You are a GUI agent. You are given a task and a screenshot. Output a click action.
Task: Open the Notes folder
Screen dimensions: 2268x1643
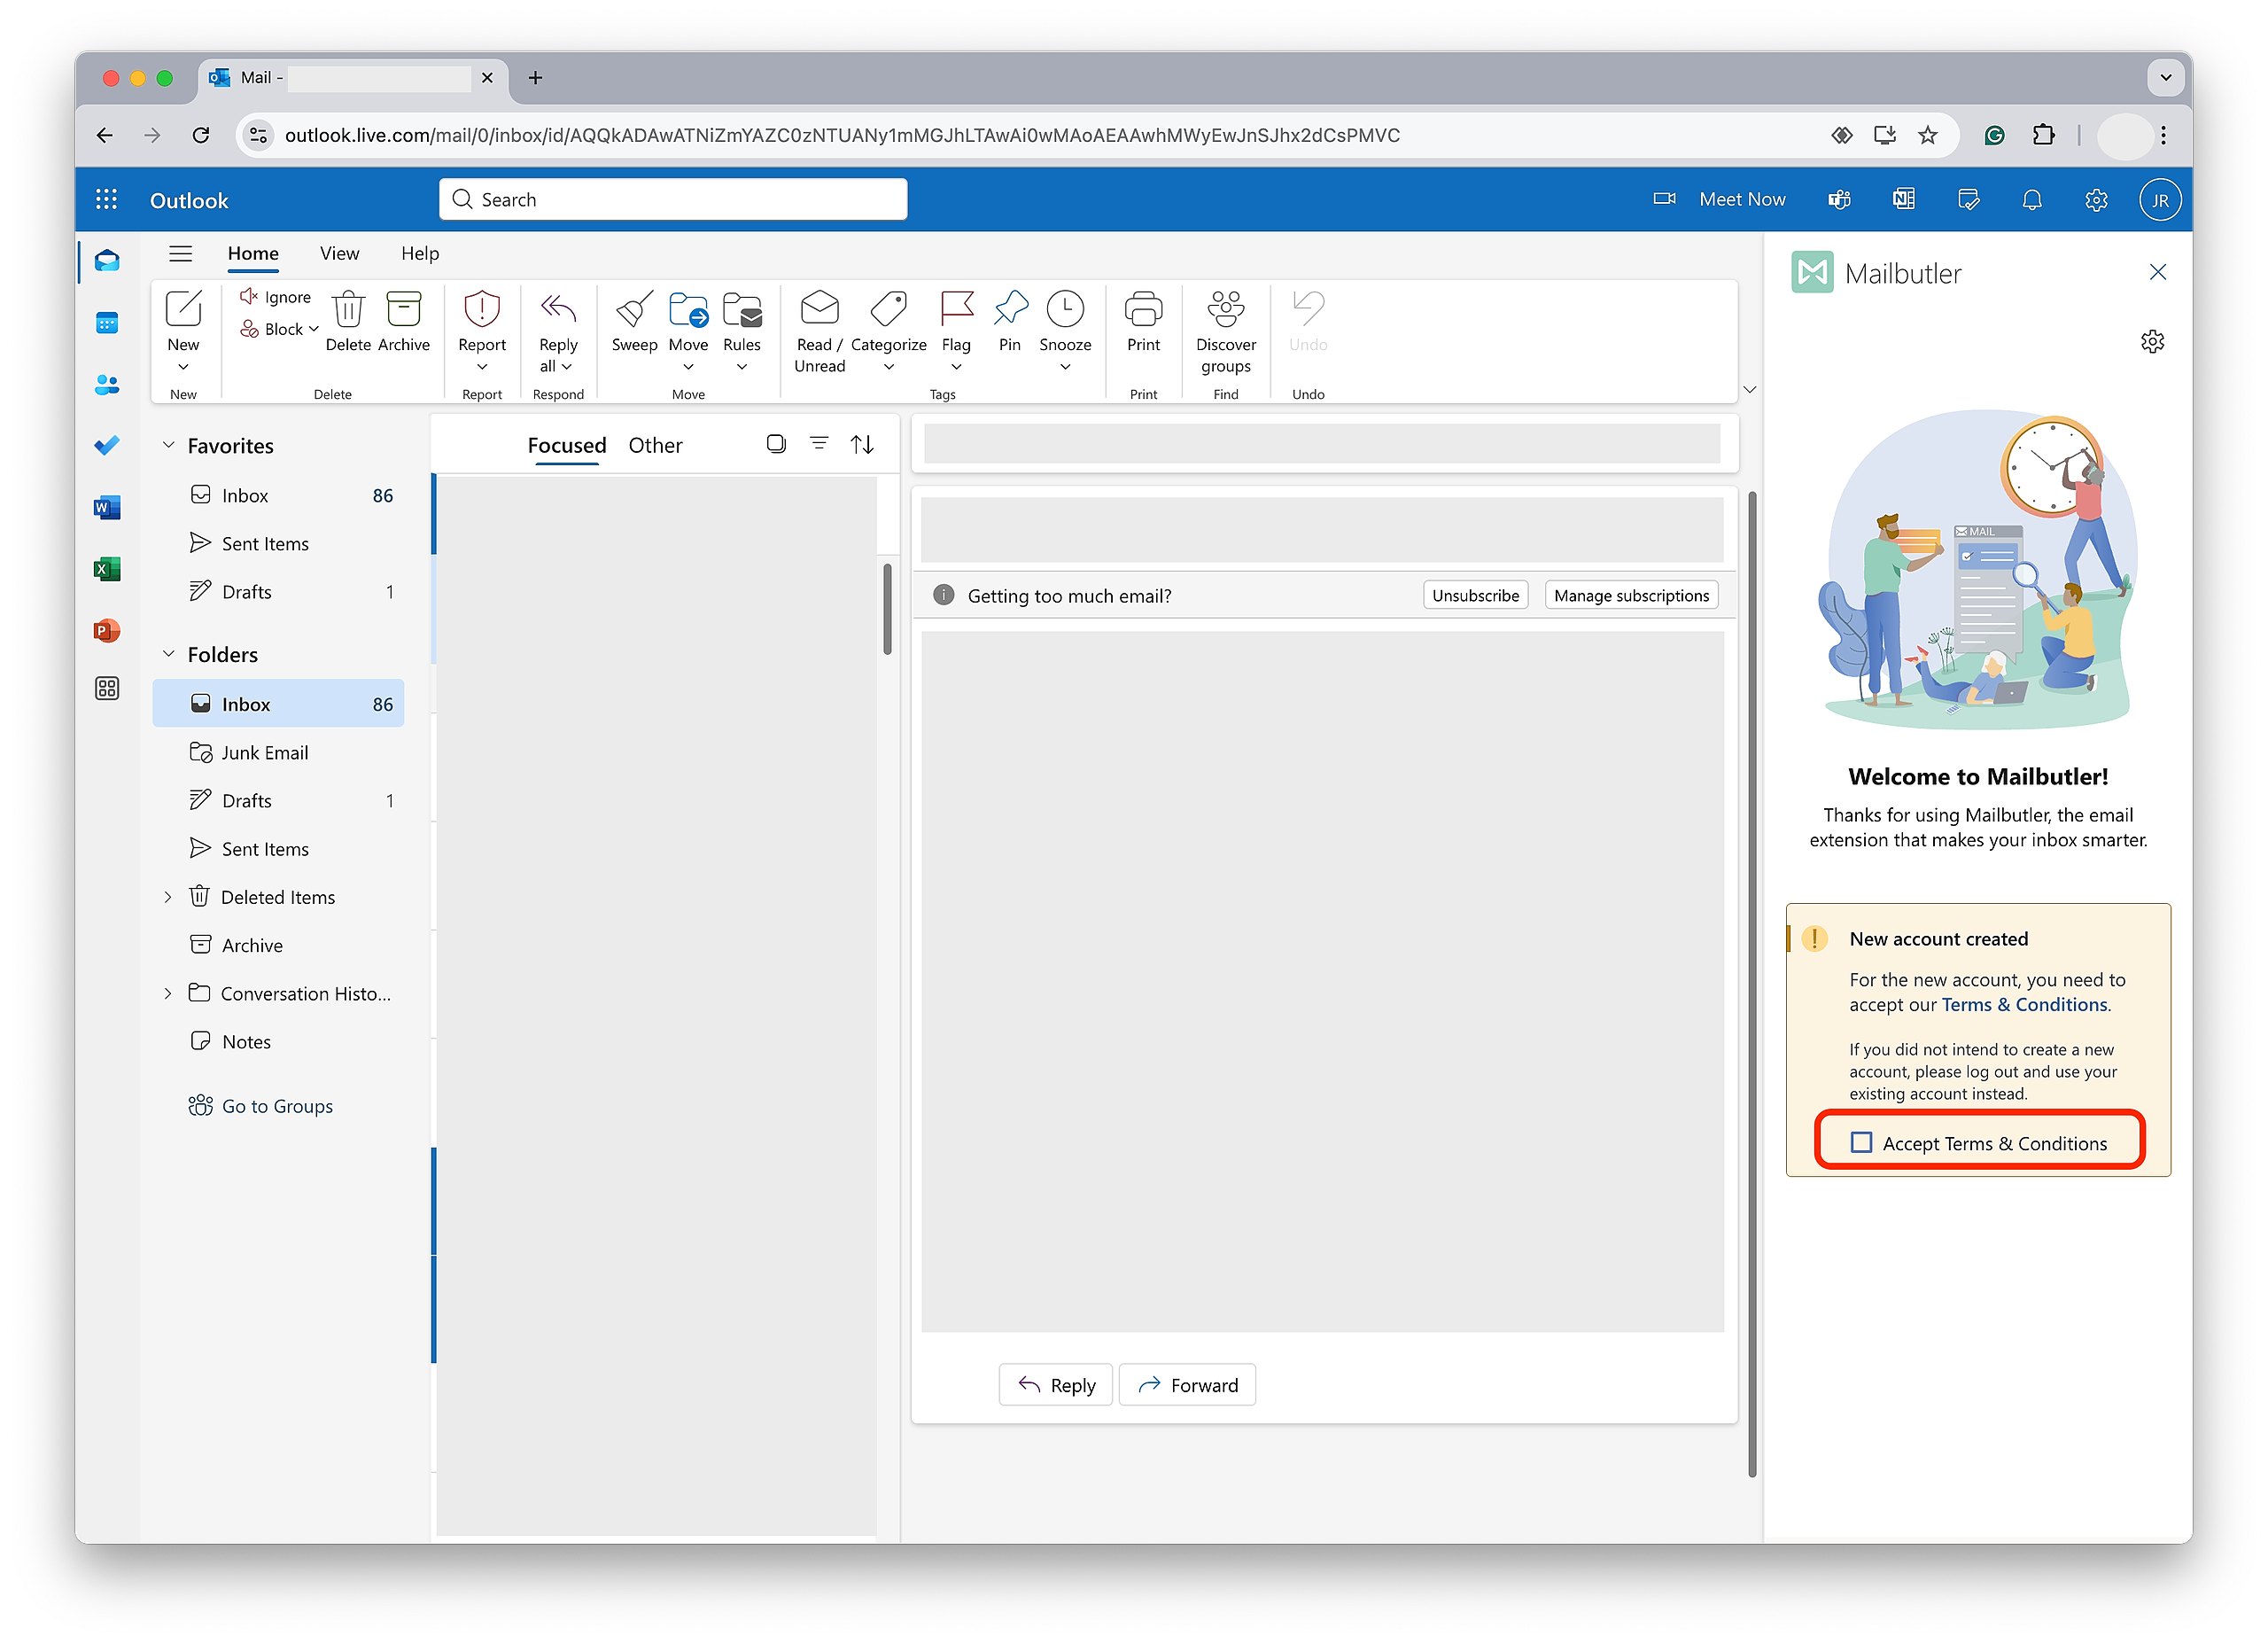pyautogui.click(x=279, y=1041)
